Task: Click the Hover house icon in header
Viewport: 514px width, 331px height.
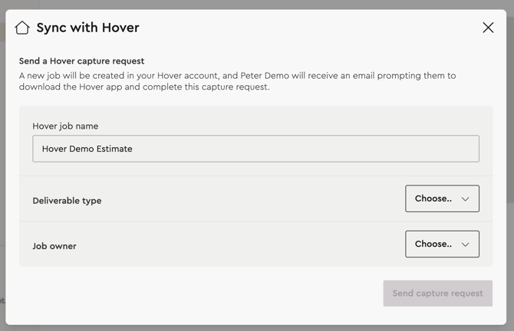Action: click(22, 28)
